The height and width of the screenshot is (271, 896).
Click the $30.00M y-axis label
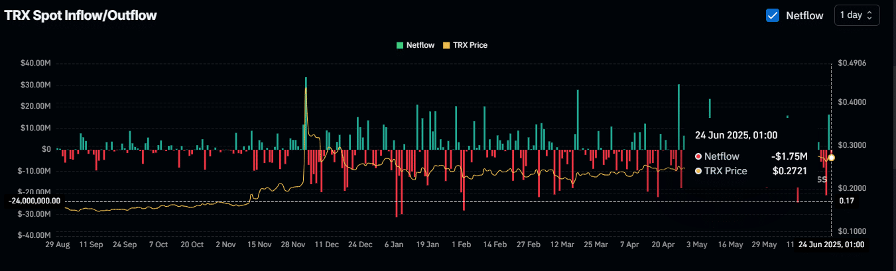36,85
